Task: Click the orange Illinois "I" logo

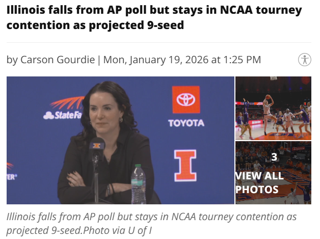Action: pos(185,164)
